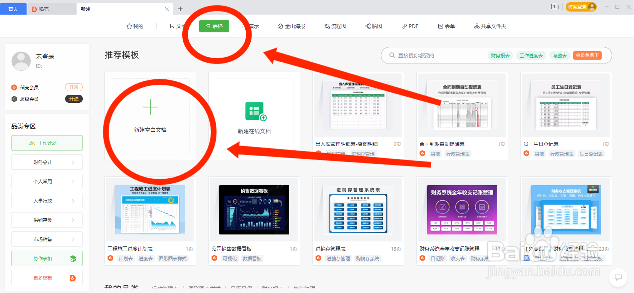This screenshot has width=634, height=293.
Task: Click the 稻壳会员 orange badge icon
Action: (x=14, y=87)
